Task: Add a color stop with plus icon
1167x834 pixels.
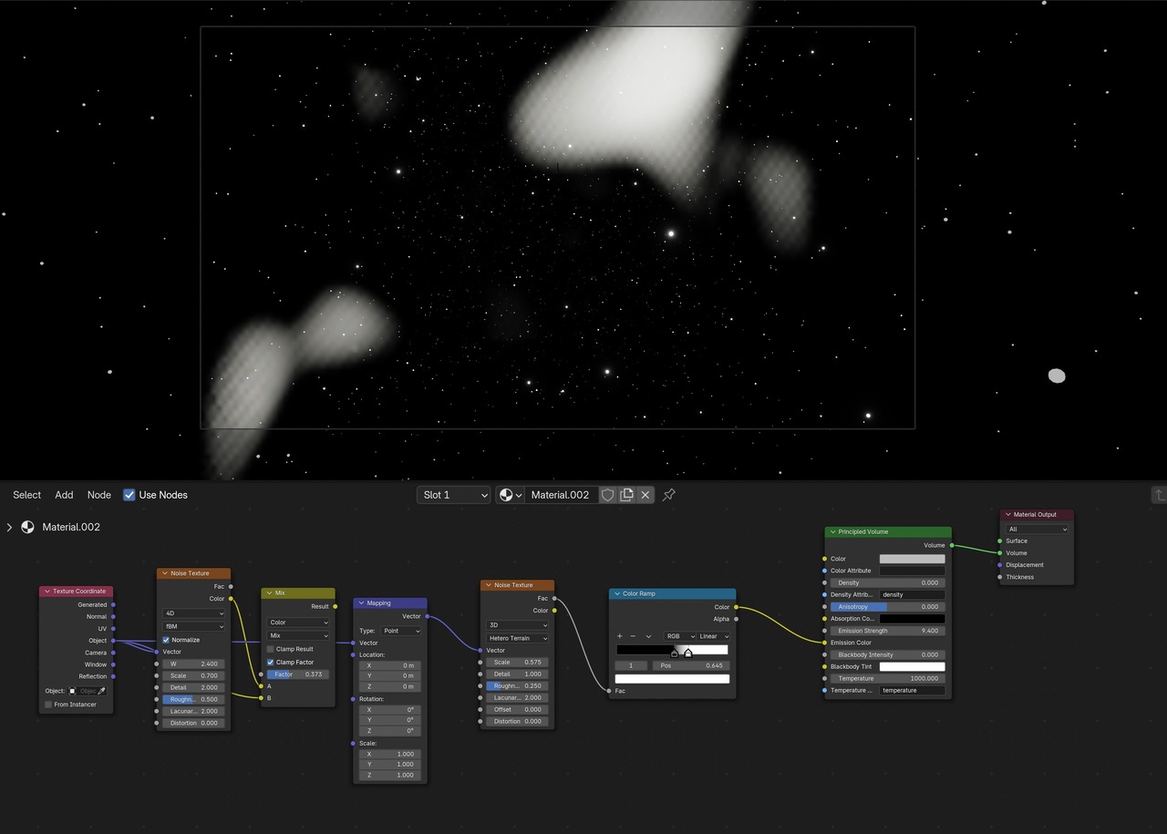Action: click(620, 636)
